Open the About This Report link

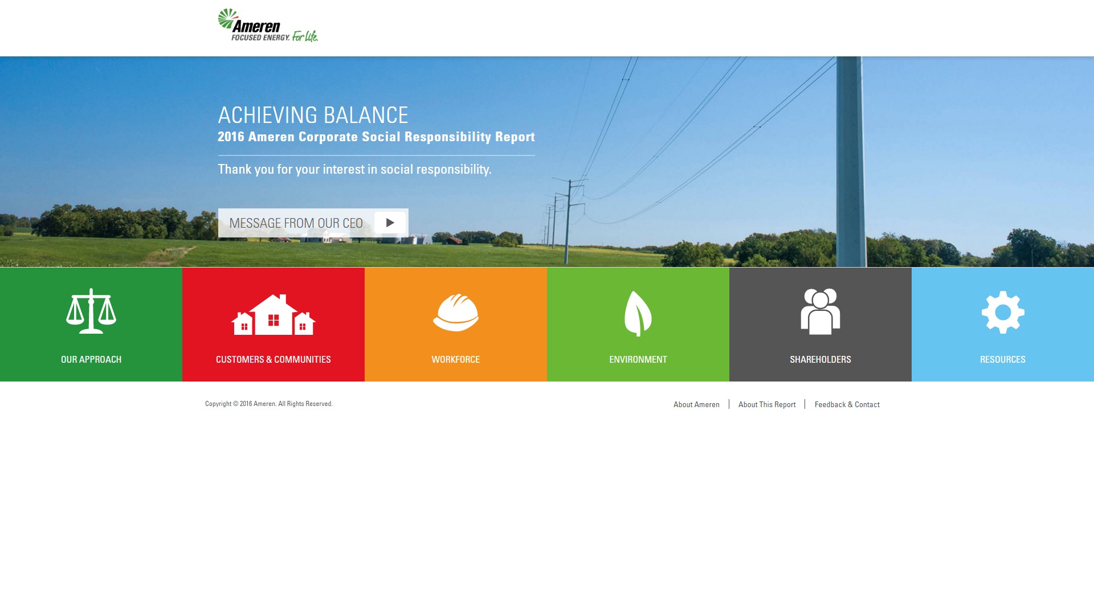pyautogui.click(x=767, y=404)
